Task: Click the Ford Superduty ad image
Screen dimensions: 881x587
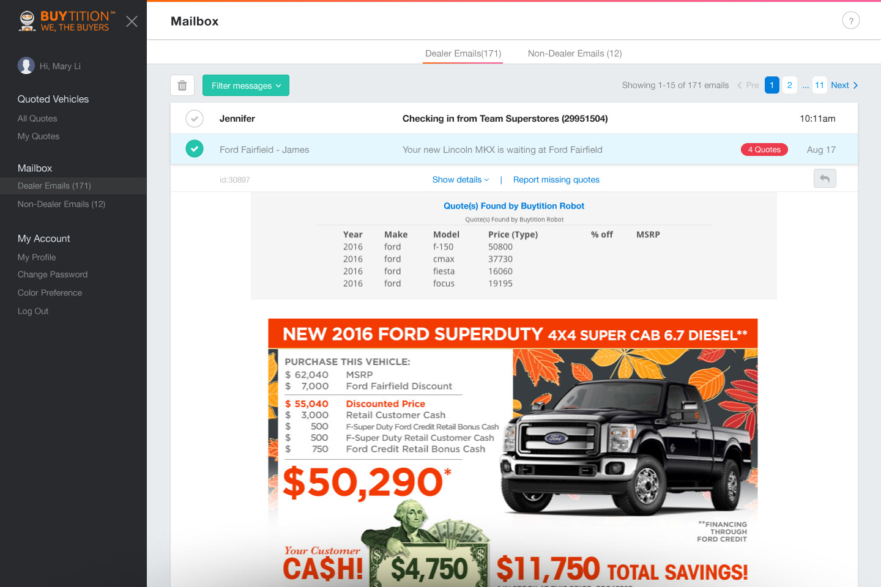Action: (x=513, y=452)
